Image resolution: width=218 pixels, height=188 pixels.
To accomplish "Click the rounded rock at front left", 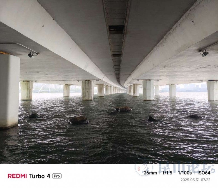I will click(79, 120).
